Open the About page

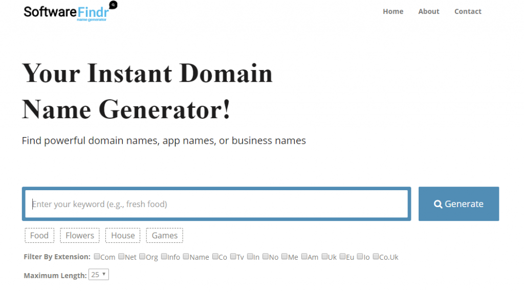click(429, 11)
